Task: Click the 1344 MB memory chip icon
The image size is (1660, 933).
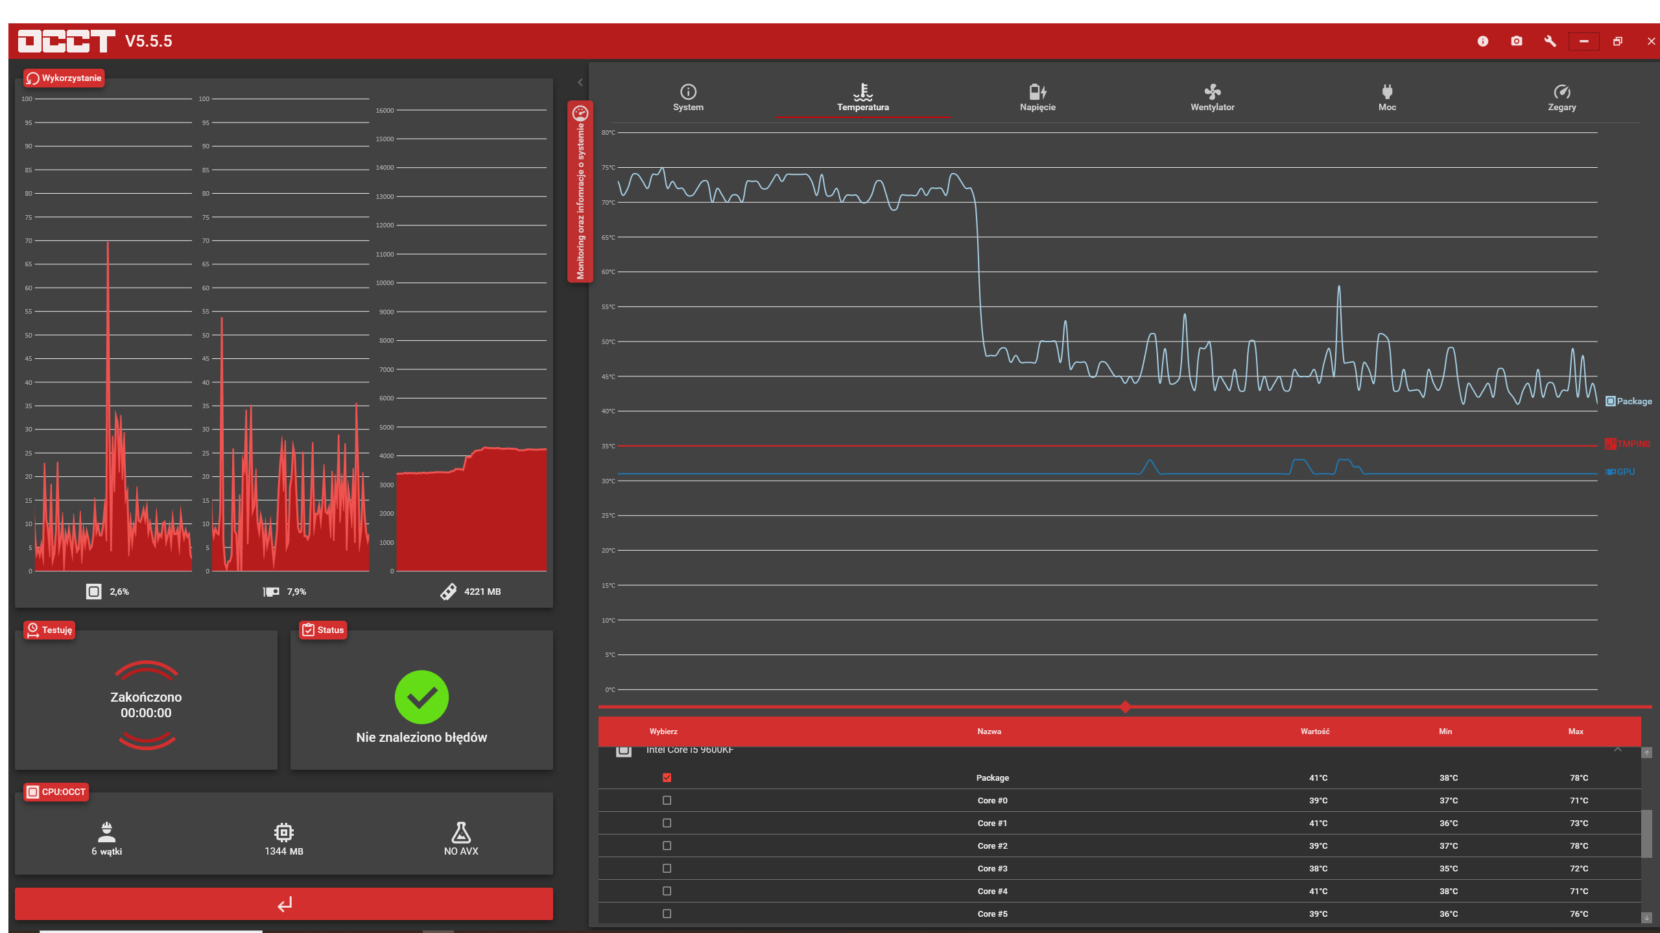Action: [283, 832]
